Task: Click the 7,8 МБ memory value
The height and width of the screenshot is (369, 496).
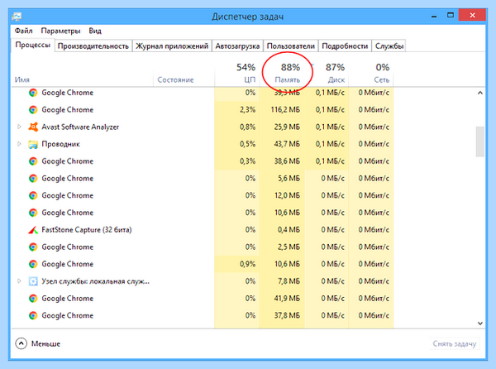Action: click(289, 281)
